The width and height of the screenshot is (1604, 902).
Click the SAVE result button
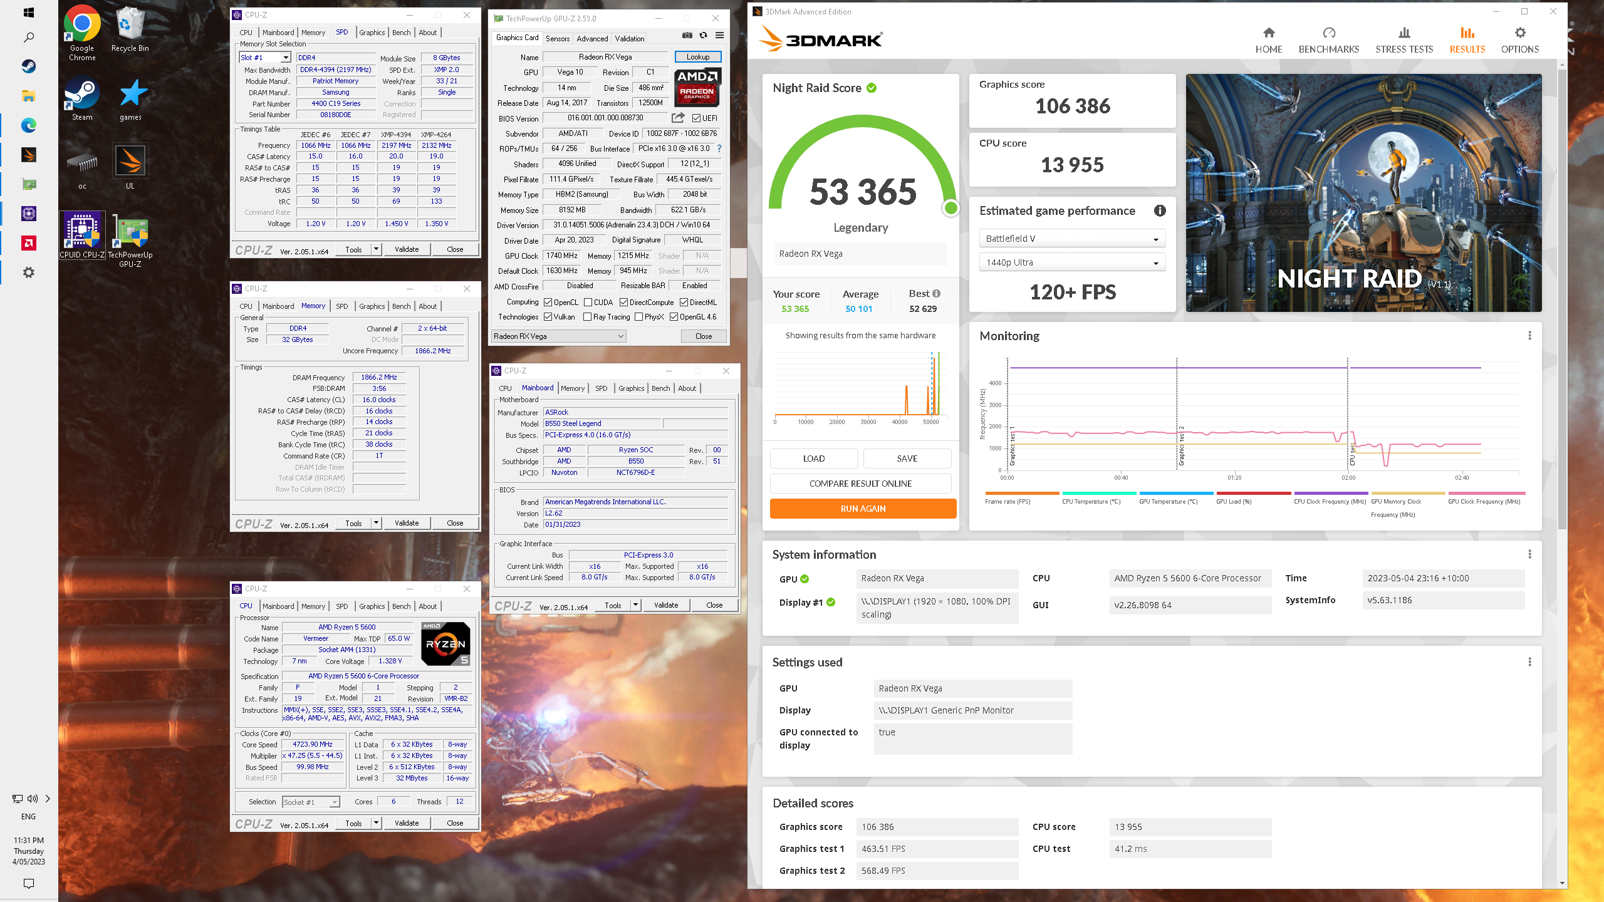(x=907, y=459)
